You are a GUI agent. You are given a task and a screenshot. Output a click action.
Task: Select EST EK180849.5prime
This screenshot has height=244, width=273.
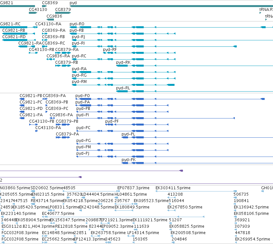132,207
